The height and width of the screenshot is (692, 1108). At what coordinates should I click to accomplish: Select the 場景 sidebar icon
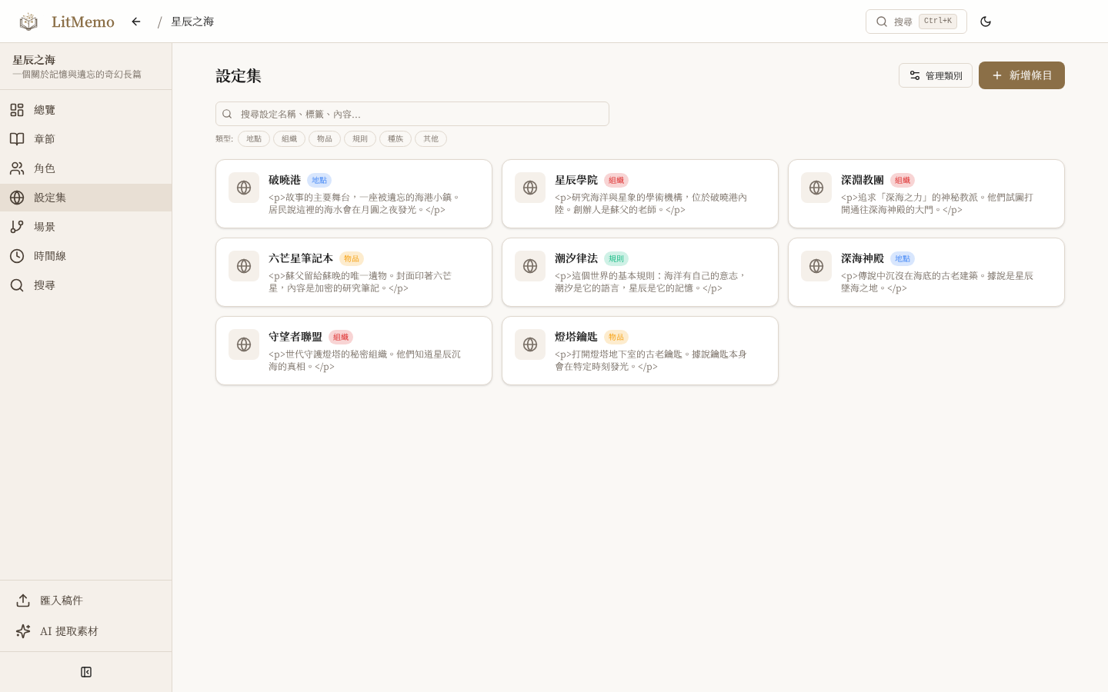coord(17,227)
